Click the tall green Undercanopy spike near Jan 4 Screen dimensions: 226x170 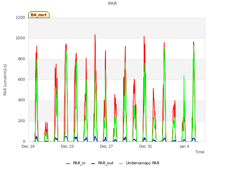(184, 76)
